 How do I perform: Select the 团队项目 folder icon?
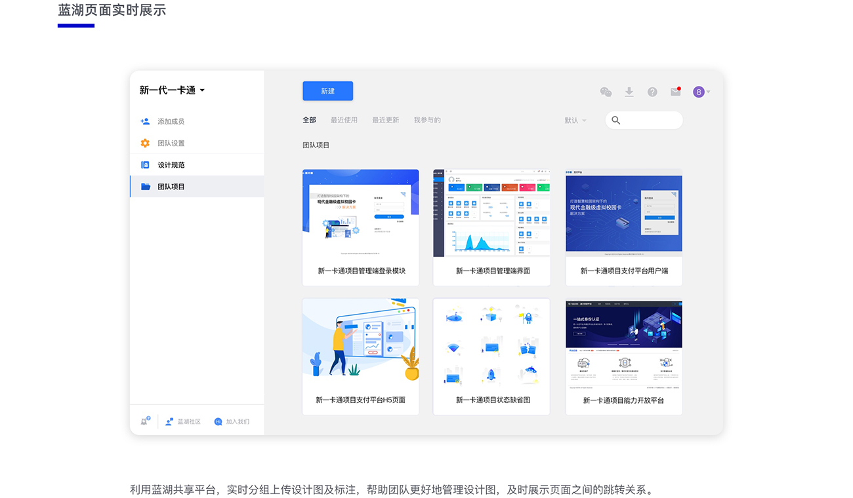click(x=145, y=187)
